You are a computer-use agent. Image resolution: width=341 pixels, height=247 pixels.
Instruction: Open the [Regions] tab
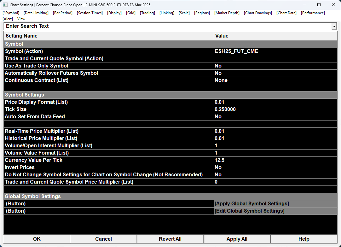point(202,13)
